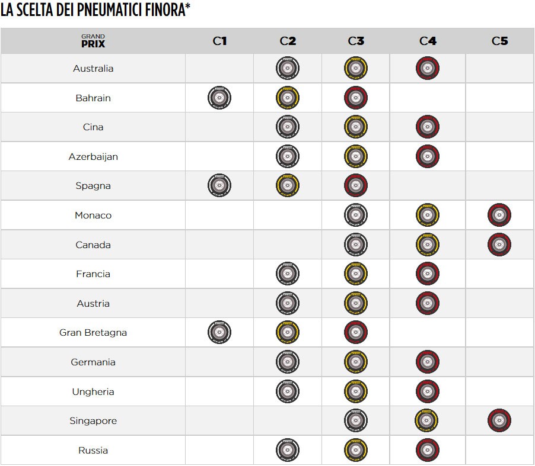Click the C1 column header
The height and width of the screenshot is (466, 535).
pos(219,41)
